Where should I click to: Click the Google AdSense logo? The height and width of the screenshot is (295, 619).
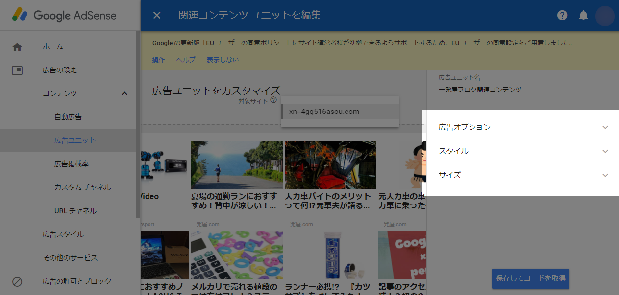pos(64,15)
